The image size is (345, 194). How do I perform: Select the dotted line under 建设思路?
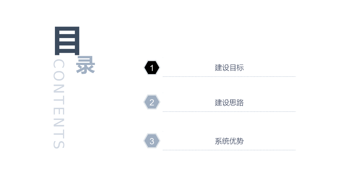coord(229,111)
